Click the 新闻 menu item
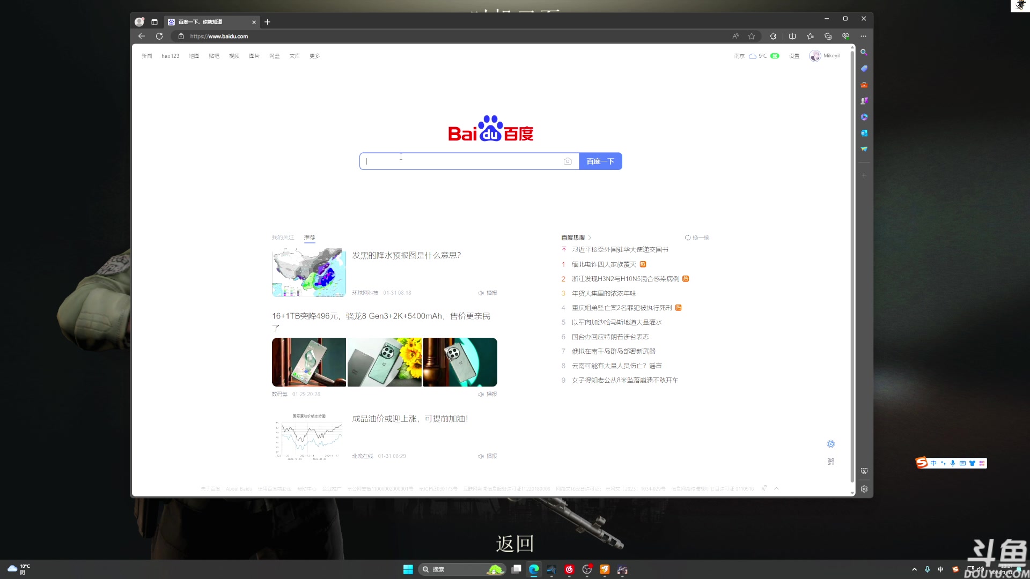This screenshot has width=1030, height=579. [x=147, y=56]
